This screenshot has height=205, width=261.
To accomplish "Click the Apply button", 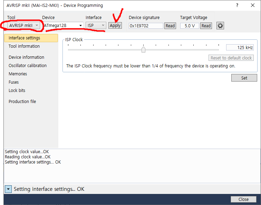I will click(x=115, y=26).
